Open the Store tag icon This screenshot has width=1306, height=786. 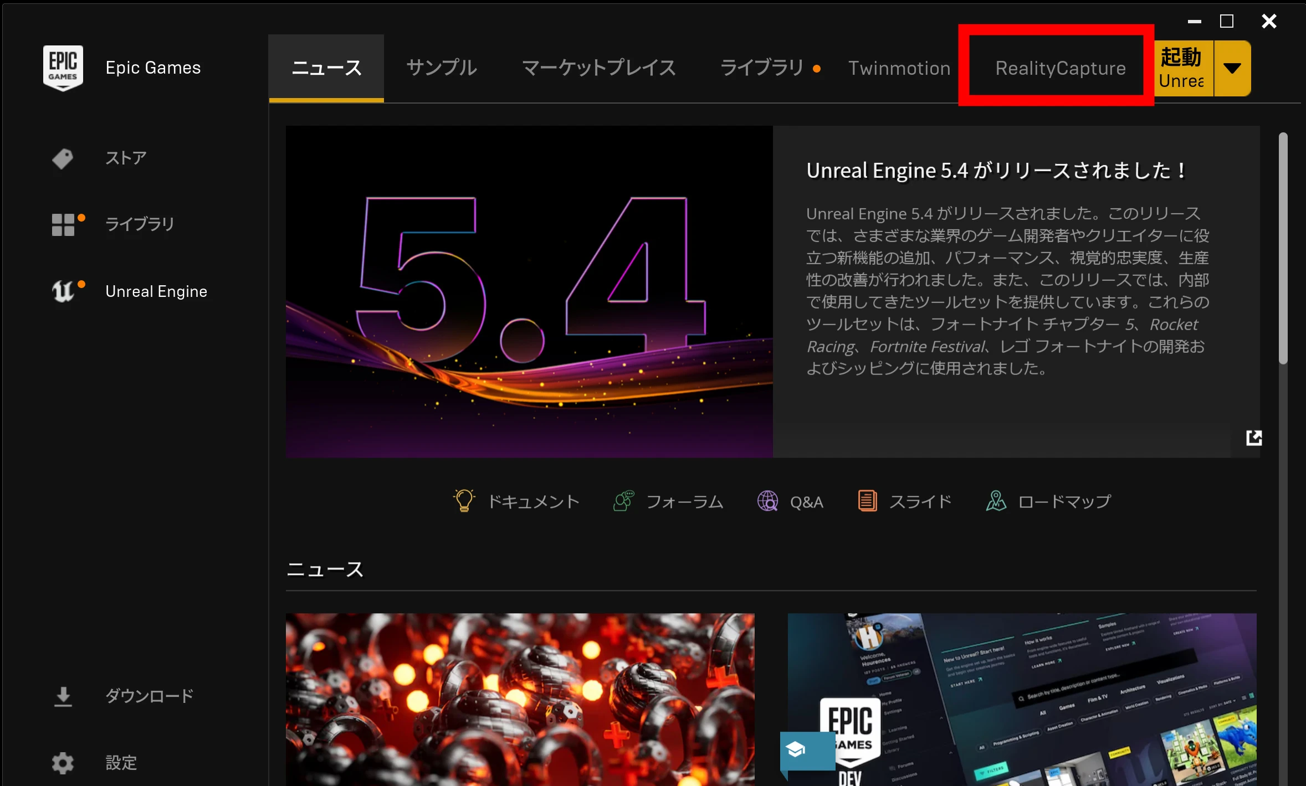pyautogui.click(x=63, y=158)
